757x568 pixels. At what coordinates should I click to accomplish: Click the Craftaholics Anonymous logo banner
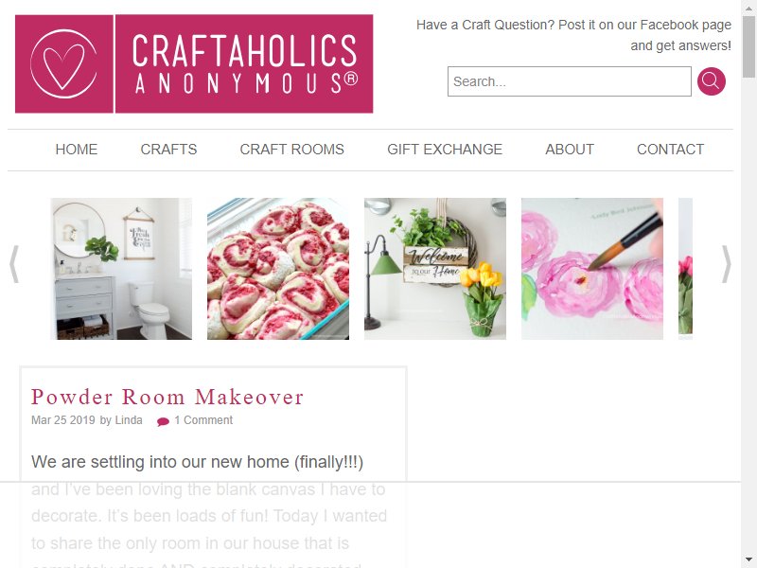(194, 63)
